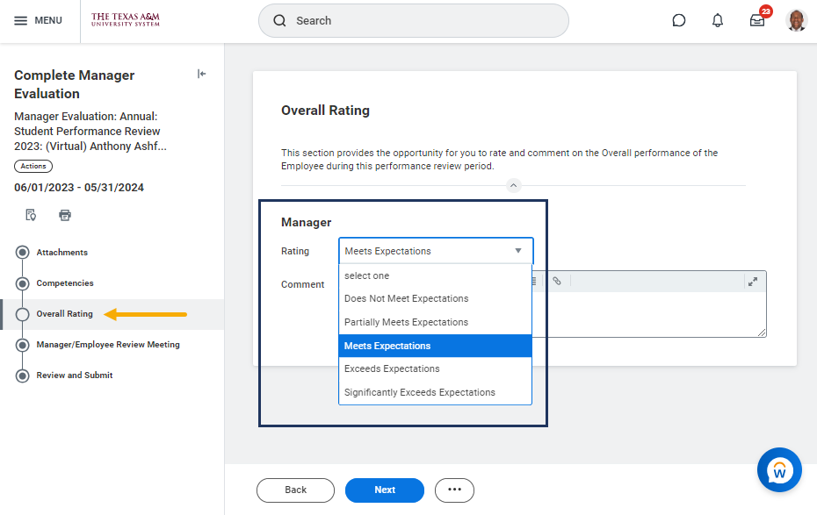Print the evaluation with printer icon

click(x=65, y=215)
